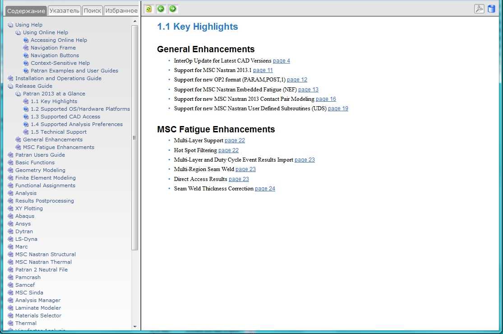This screenshot has height=334, width=503.
Task: Switch to the Содержание tab
Action: (x=26, y=10)
